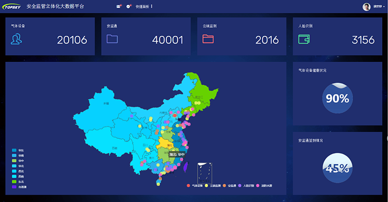
Task: Click the TOPSKY logo
Action: (x=12, y=7)
